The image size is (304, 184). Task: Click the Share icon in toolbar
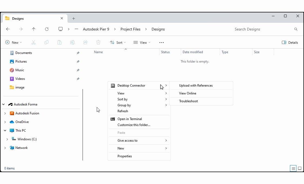point(85,43)
